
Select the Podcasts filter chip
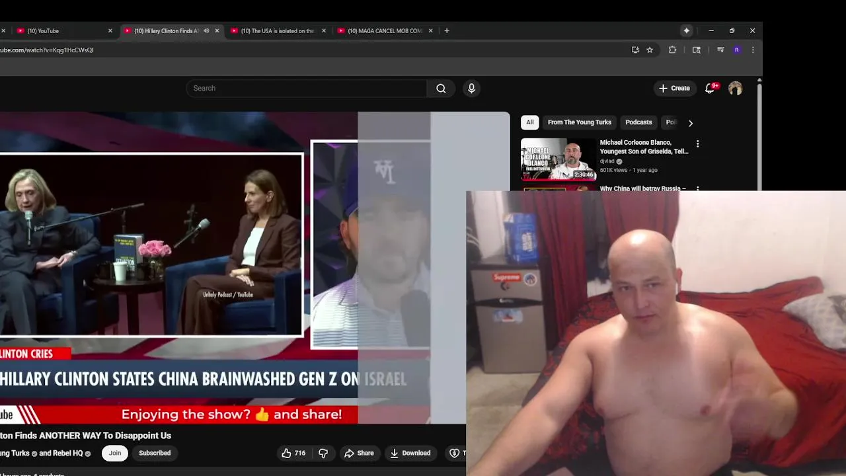[638, 122]
